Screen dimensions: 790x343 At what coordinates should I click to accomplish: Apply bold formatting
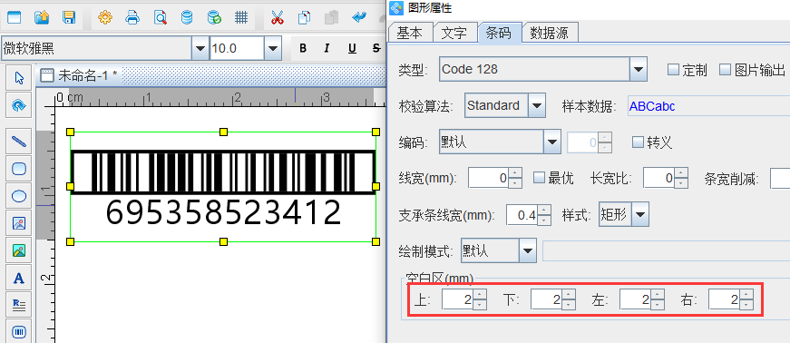tap(303, 48)
